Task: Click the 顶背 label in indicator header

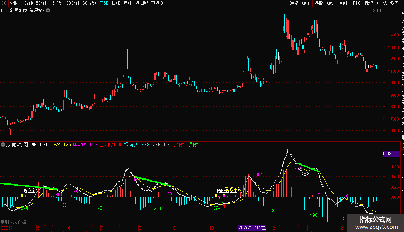Action: click(194, 145)
